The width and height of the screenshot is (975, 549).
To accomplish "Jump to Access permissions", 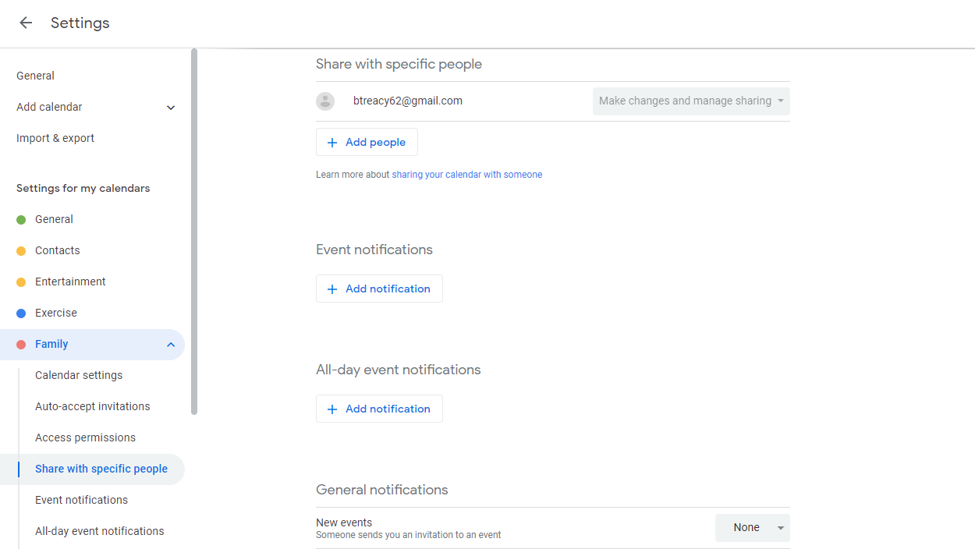I will [x=86, y=437].
